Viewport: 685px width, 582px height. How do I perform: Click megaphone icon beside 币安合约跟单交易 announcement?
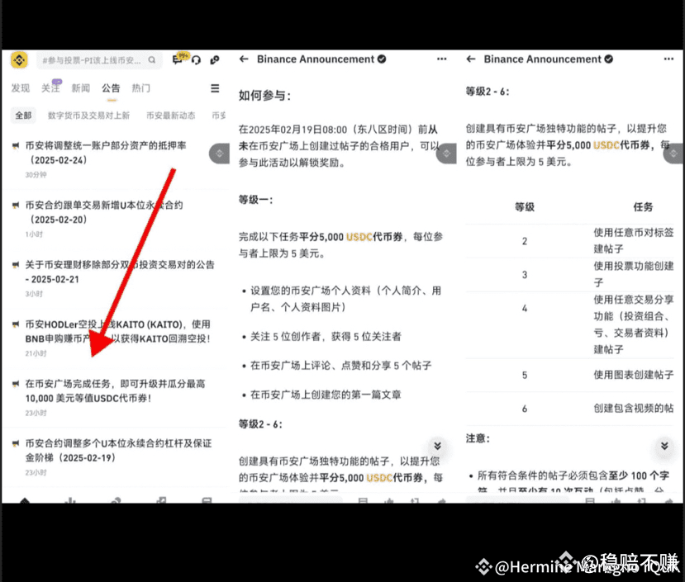pyautogui.click(x=16, y=206)
